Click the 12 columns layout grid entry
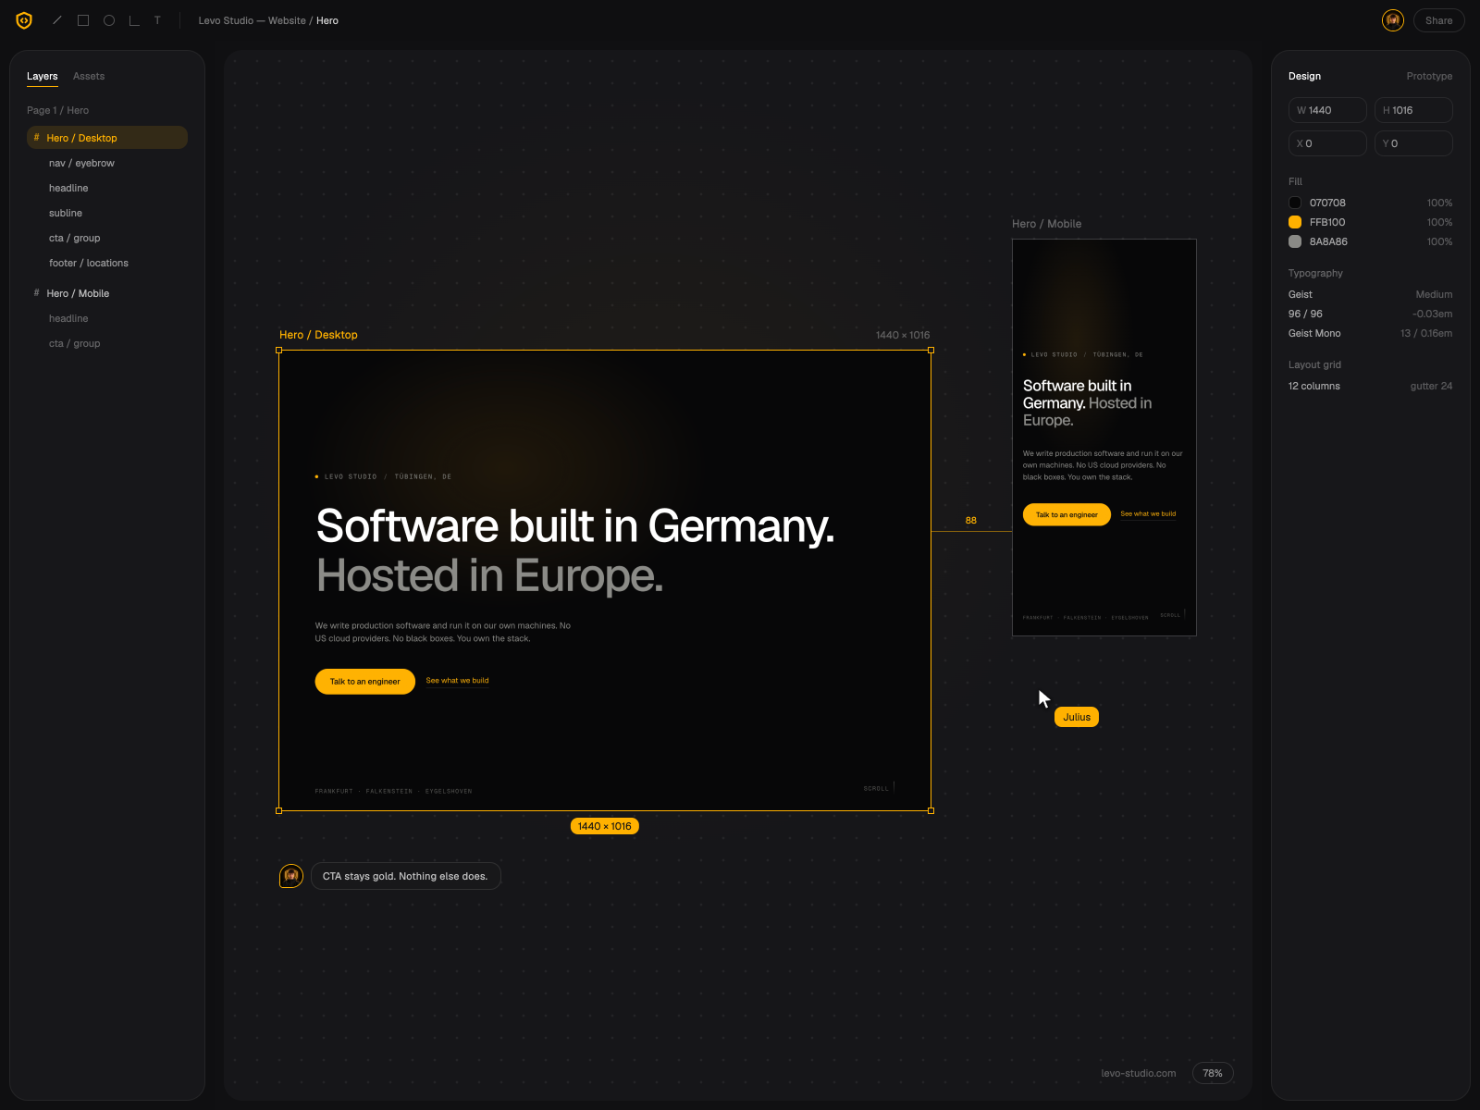 [1314, 386]
